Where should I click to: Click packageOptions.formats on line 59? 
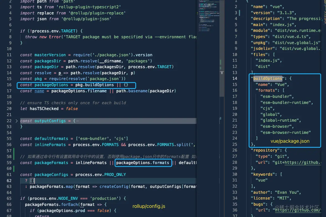pos(142,163)
